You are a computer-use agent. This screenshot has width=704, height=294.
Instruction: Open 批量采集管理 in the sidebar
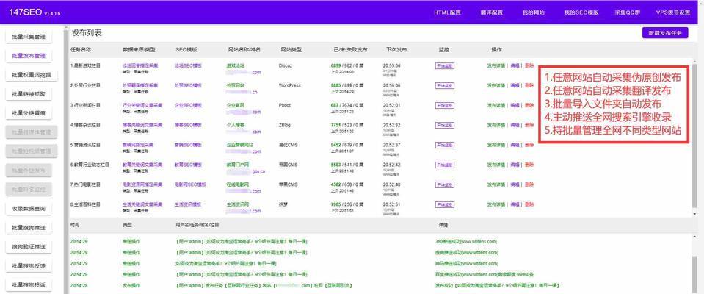(x=29, y=37)
